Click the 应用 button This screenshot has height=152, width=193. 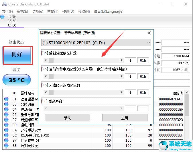pyautogui.click(x=125, y=118)
